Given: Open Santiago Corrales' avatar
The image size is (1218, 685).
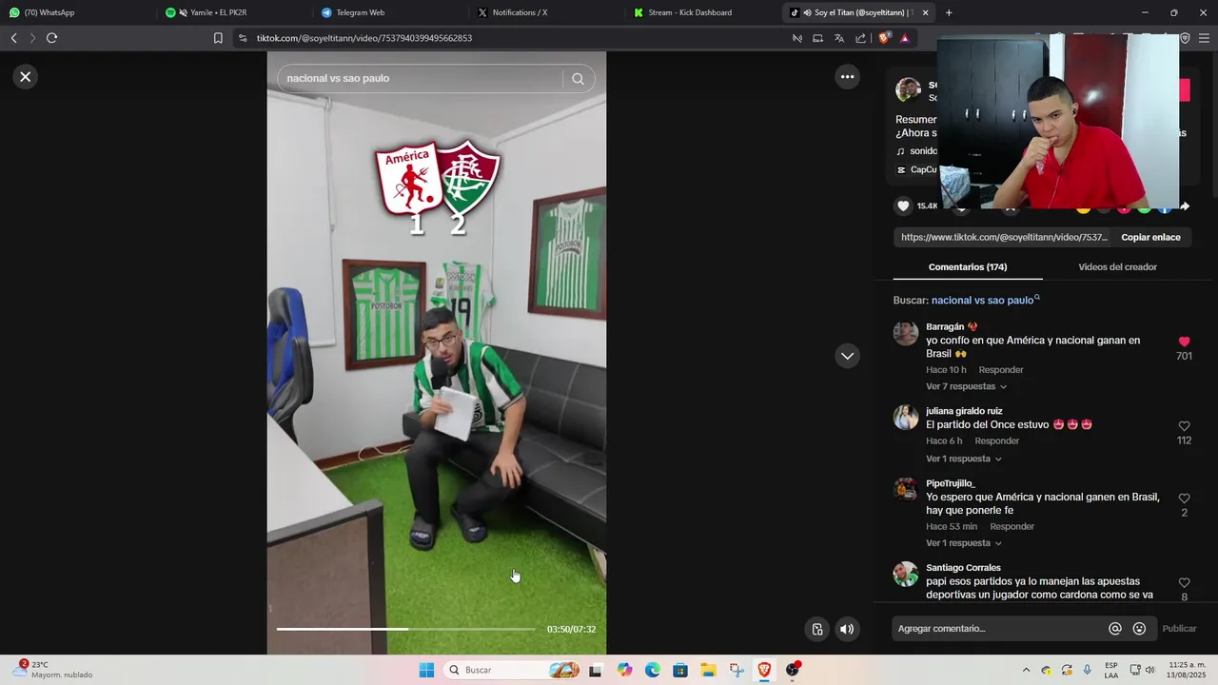Looking at the screenshot, I should coord(906,574).
